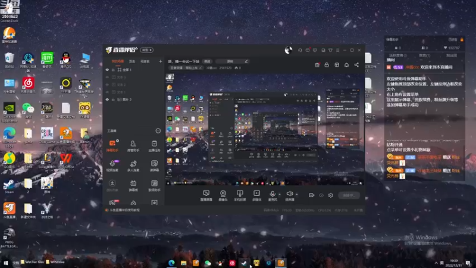Open the 原神 category selector field
Viewport: 476px width, 268px height.
(231, 61)
